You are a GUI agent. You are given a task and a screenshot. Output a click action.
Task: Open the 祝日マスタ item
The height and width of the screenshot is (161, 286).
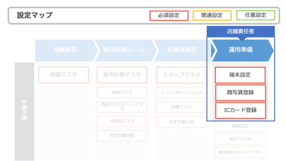240,139
